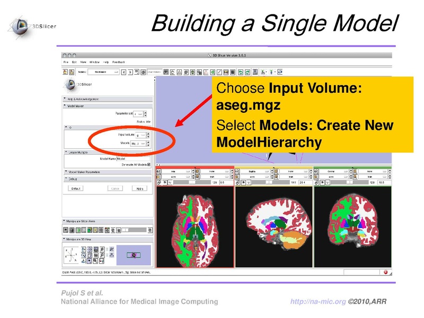Click the Apply button
424x318 pixels.
click(139, 189)
